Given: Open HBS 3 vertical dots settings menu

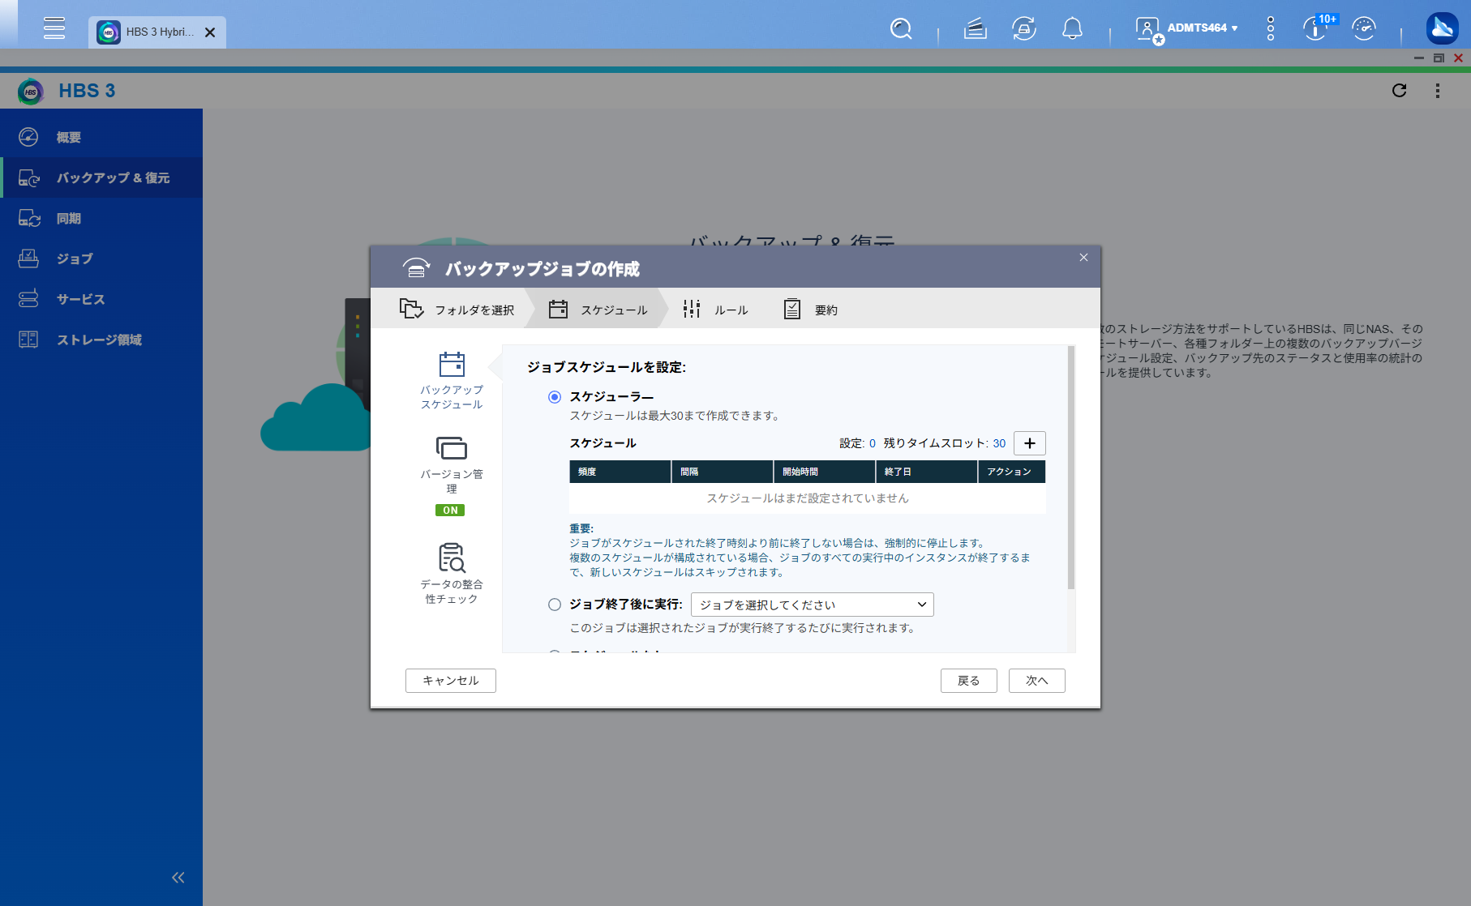Looking at the screenshot, I should coord(1437,90).
